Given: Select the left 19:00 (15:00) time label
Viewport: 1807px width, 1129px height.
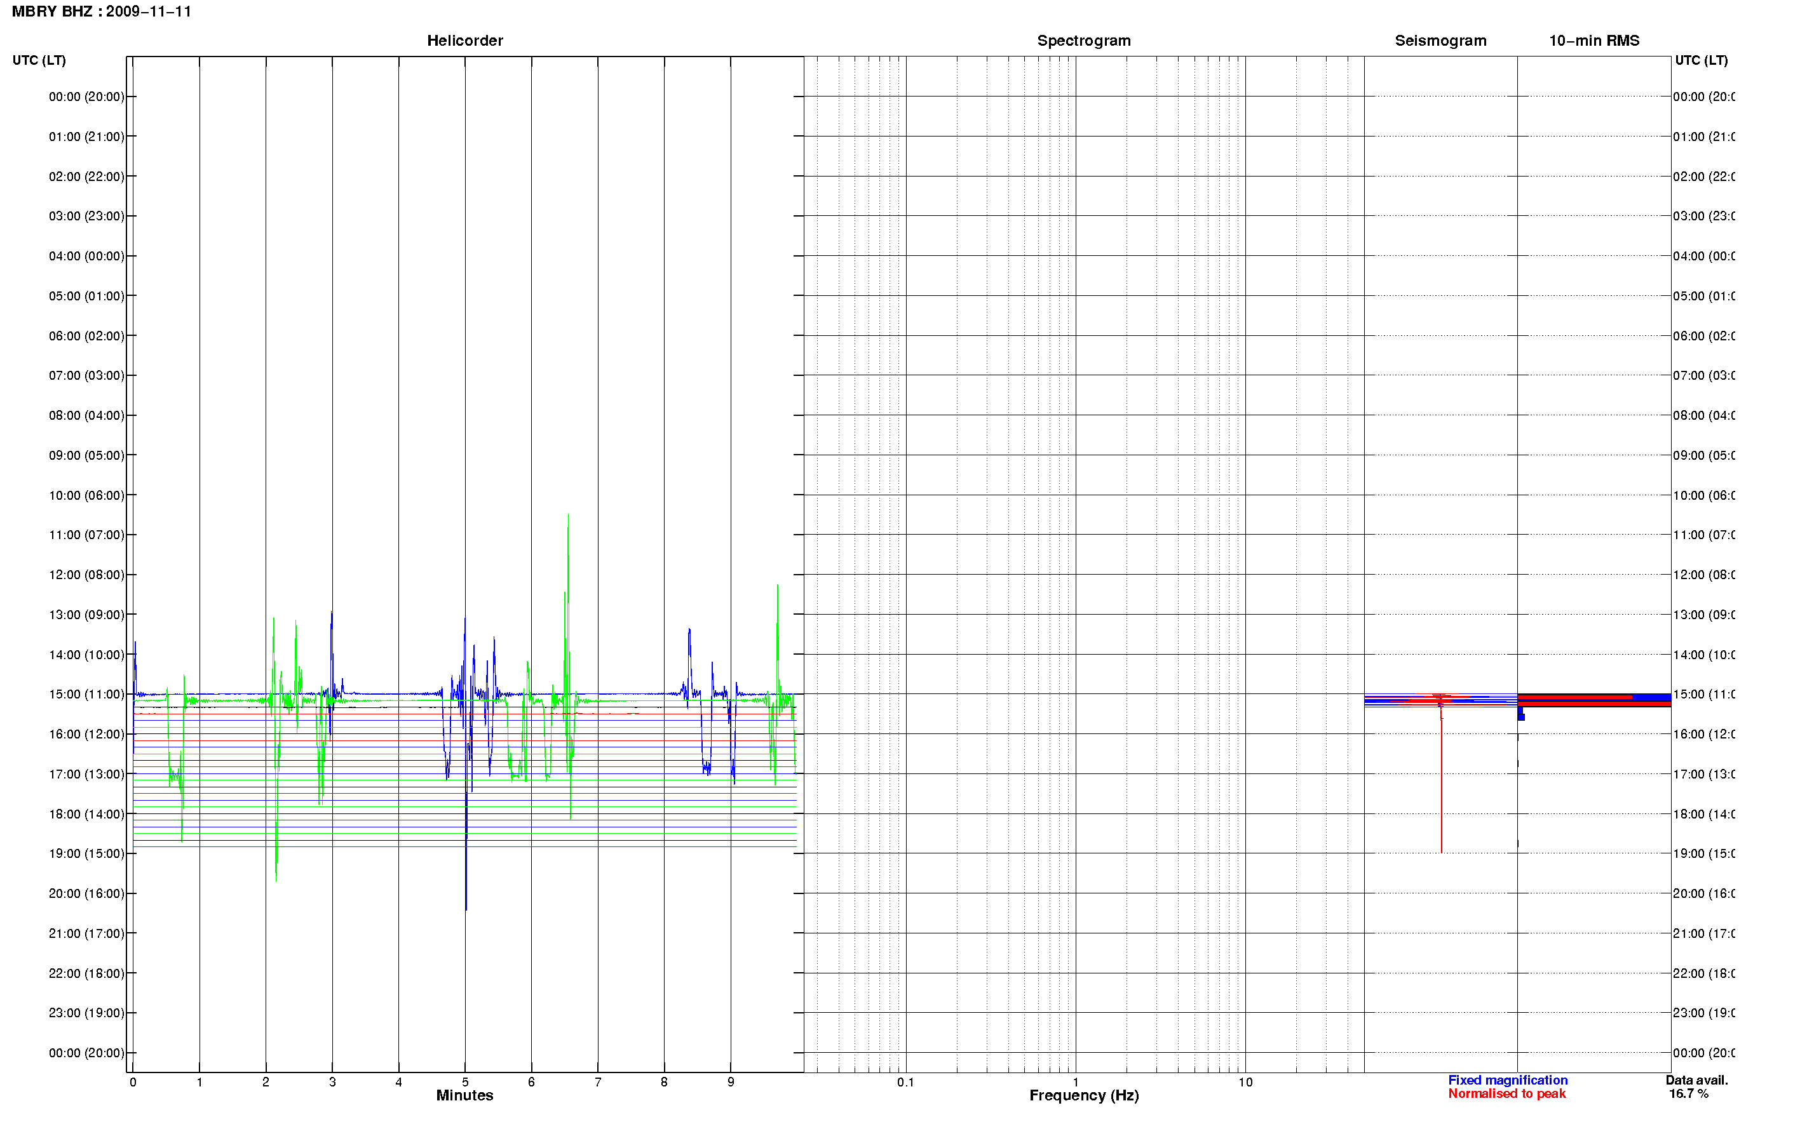Looking at the screenshot, I should tap(86, 853).
